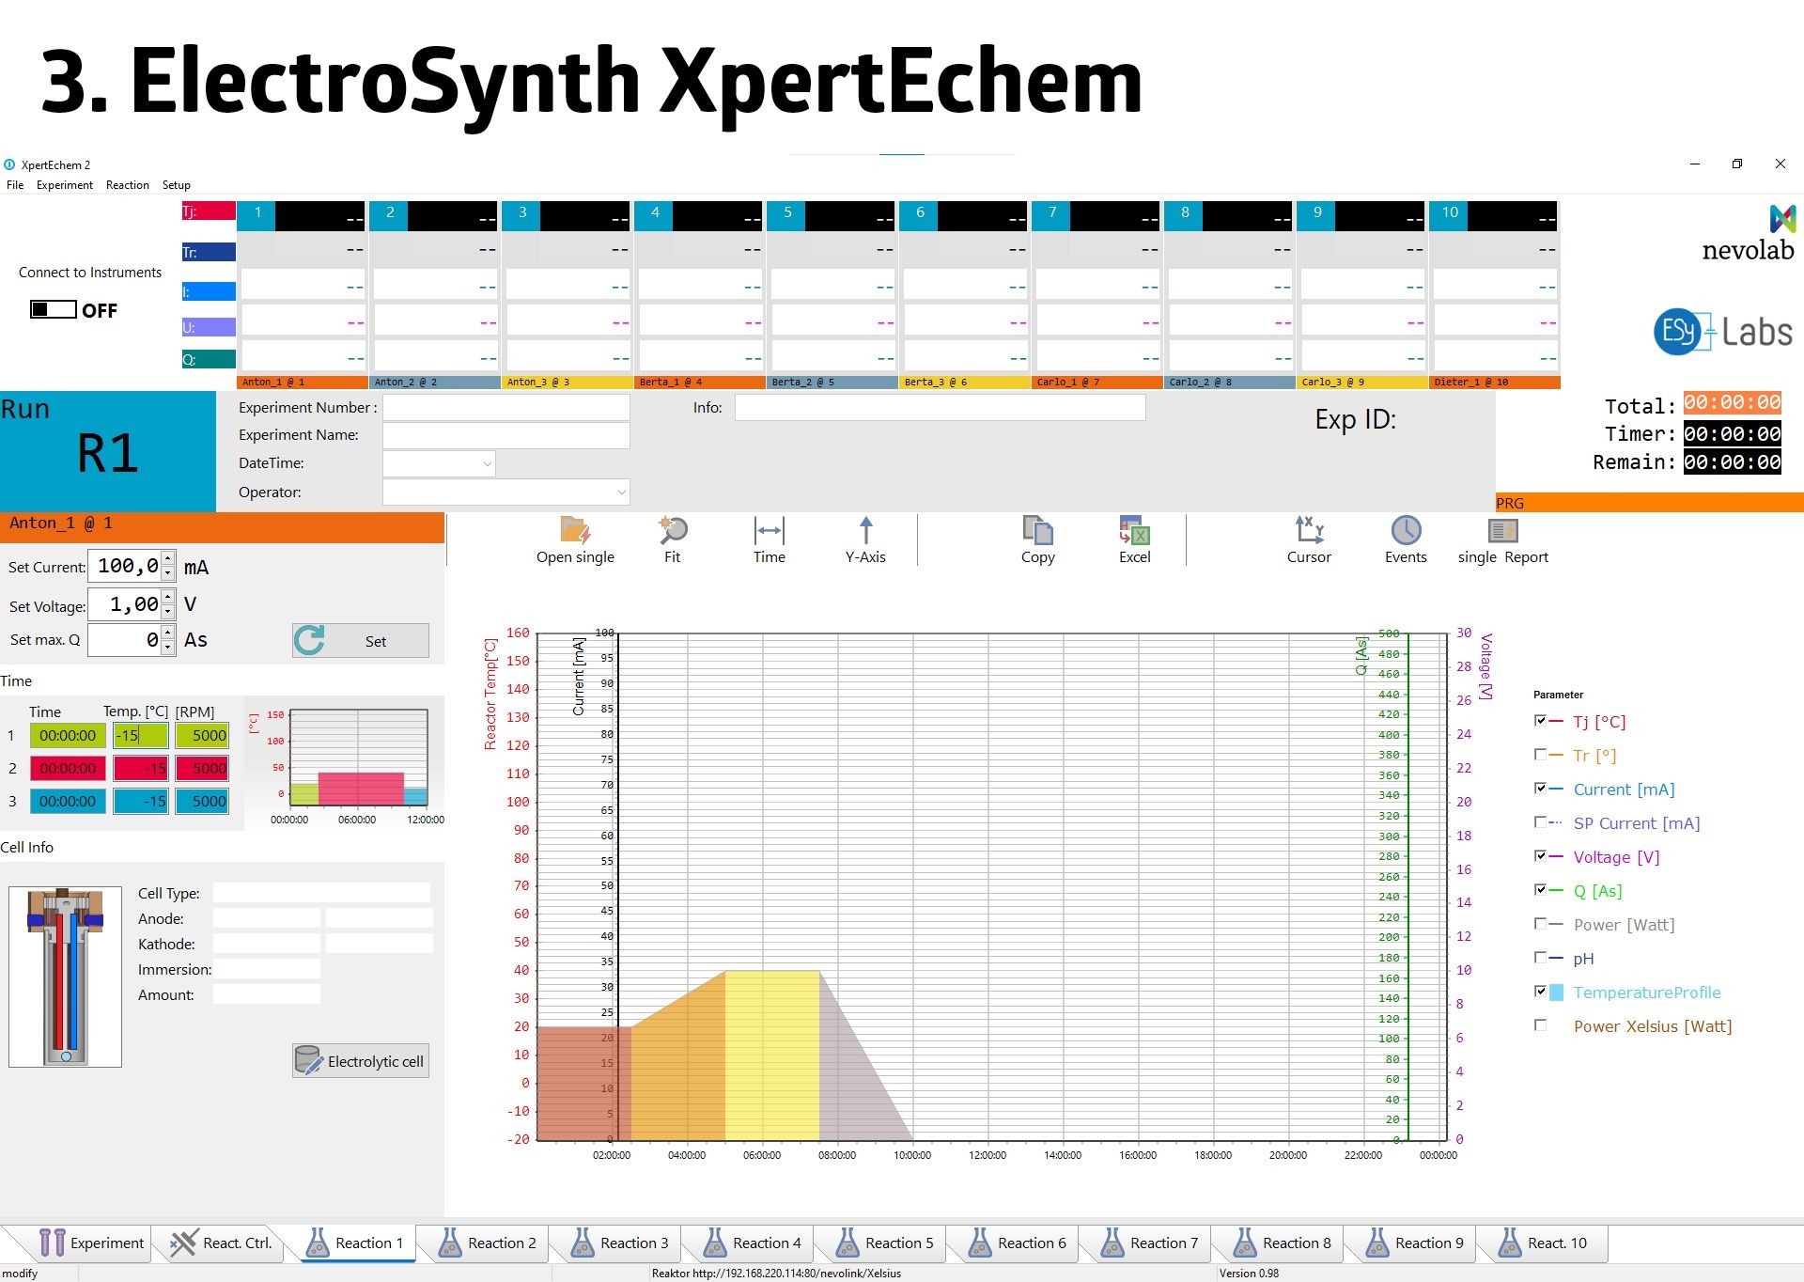Switch to the Reaction 5 tab
The width and height of the screenshot is (1804, 1282).
885,1243
